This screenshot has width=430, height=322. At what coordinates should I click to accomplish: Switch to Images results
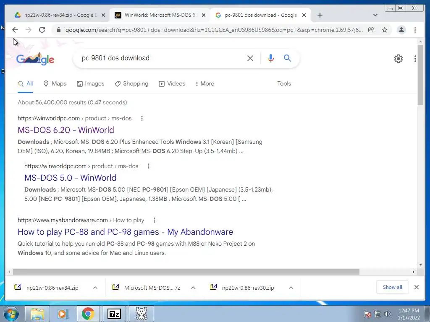click(x=91, y=84)
